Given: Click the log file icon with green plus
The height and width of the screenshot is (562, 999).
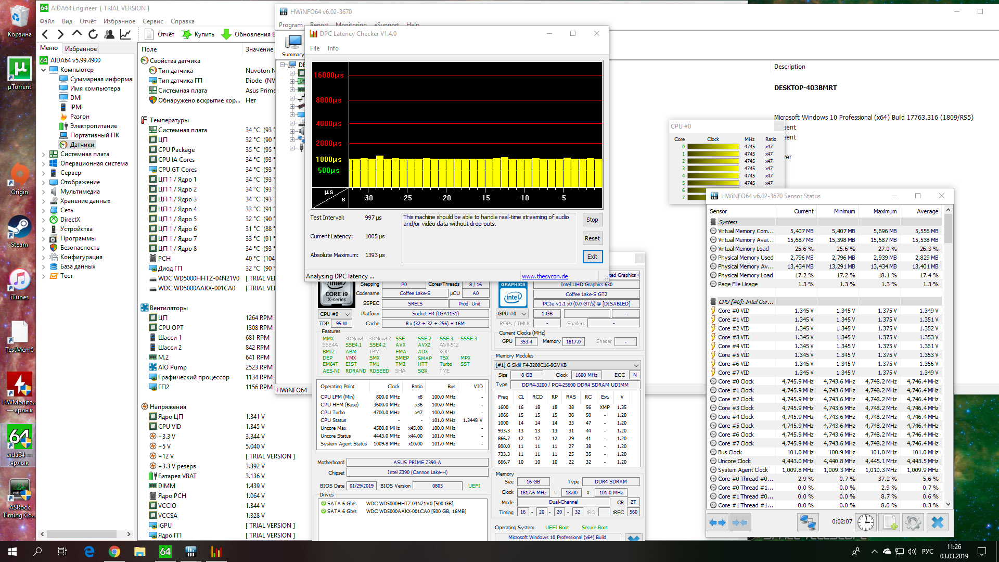Looking at the screenshot, I should tap(889, 522).
